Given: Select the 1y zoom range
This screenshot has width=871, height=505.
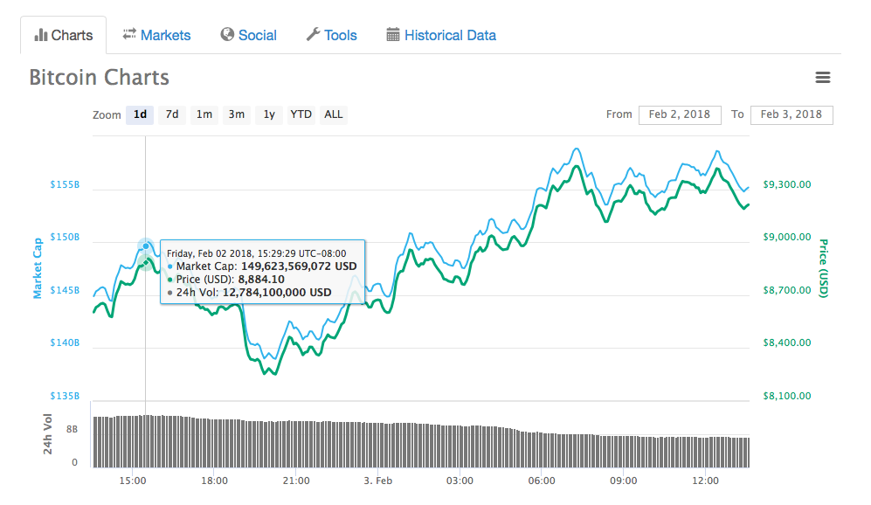Looking at the screenshot, I should (x=267, y=114).
